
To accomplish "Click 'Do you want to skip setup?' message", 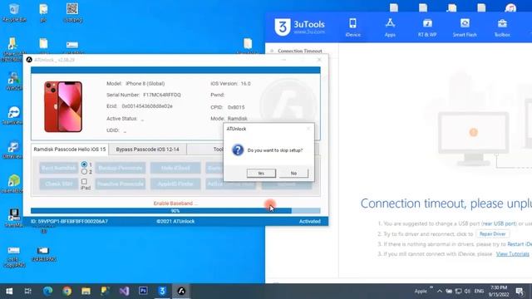I will 275,150.
